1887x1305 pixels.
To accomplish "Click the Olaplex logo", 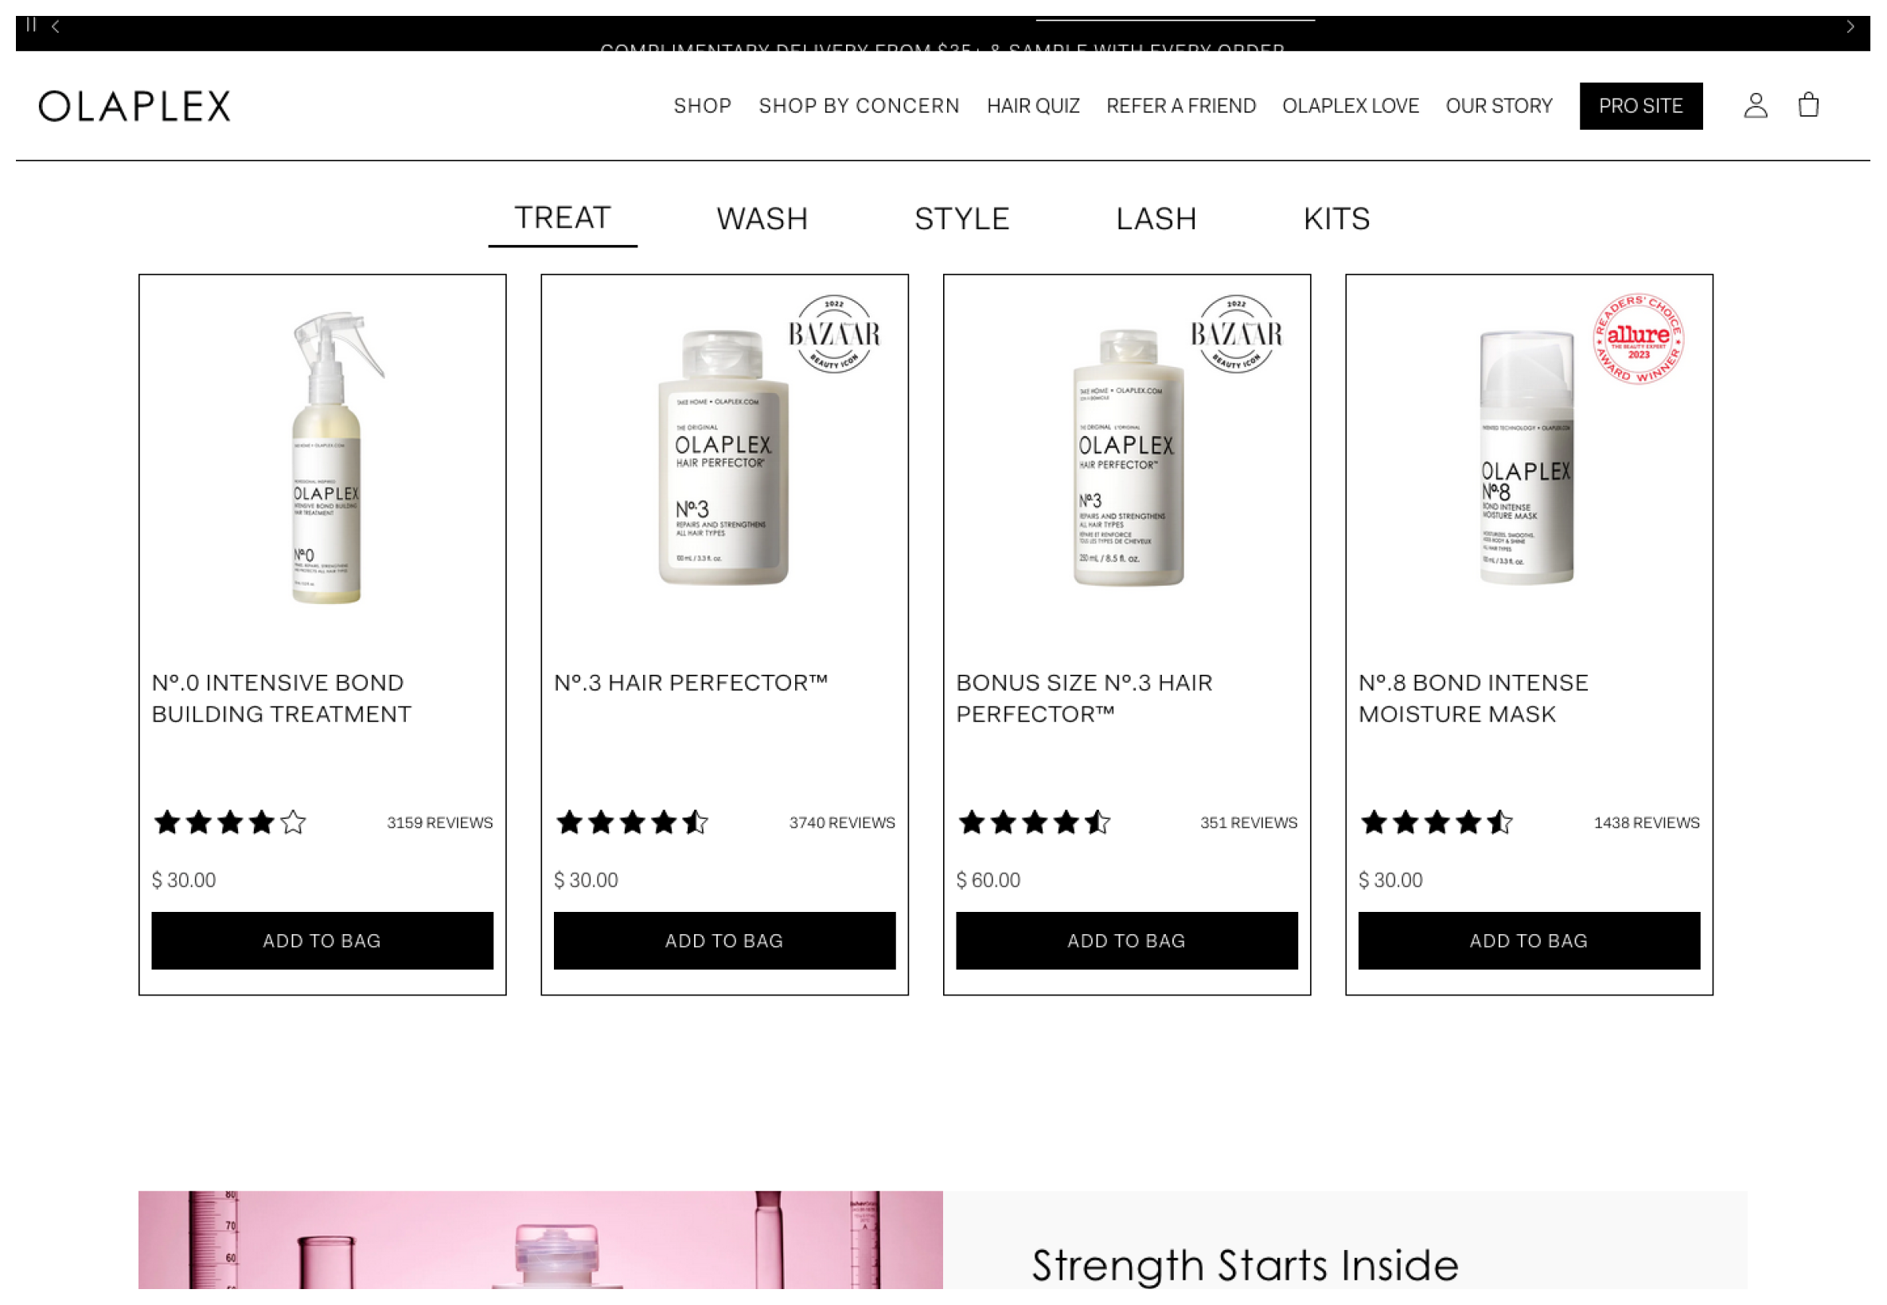I will tap(135, 107).
